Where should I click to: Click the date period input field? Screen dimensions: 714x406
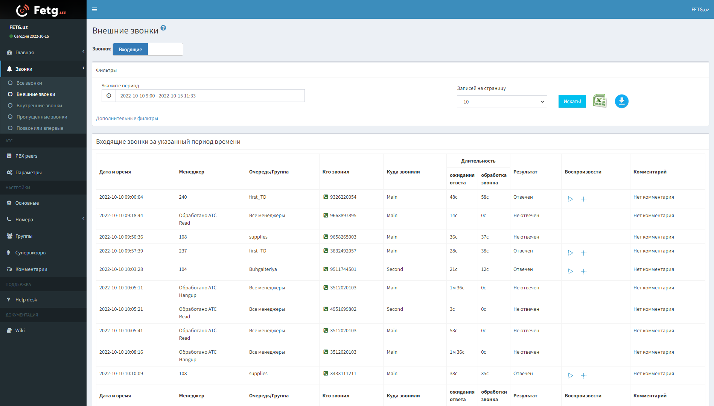[x=210, y=96]
